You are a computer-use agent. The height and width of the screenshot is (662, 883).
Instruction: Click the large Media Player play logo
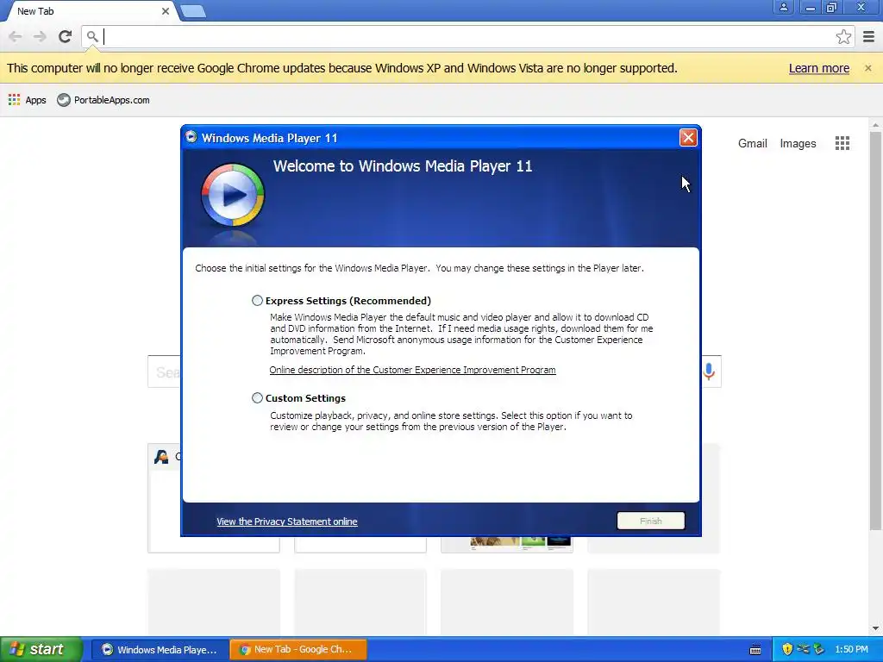[233, 195]
